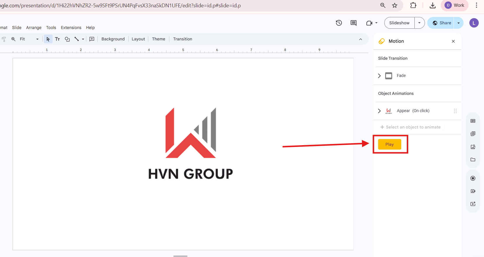This screenshot has height=257, width=484.
Task: Open the Extensions menu
Action: (x=71, y=28)
